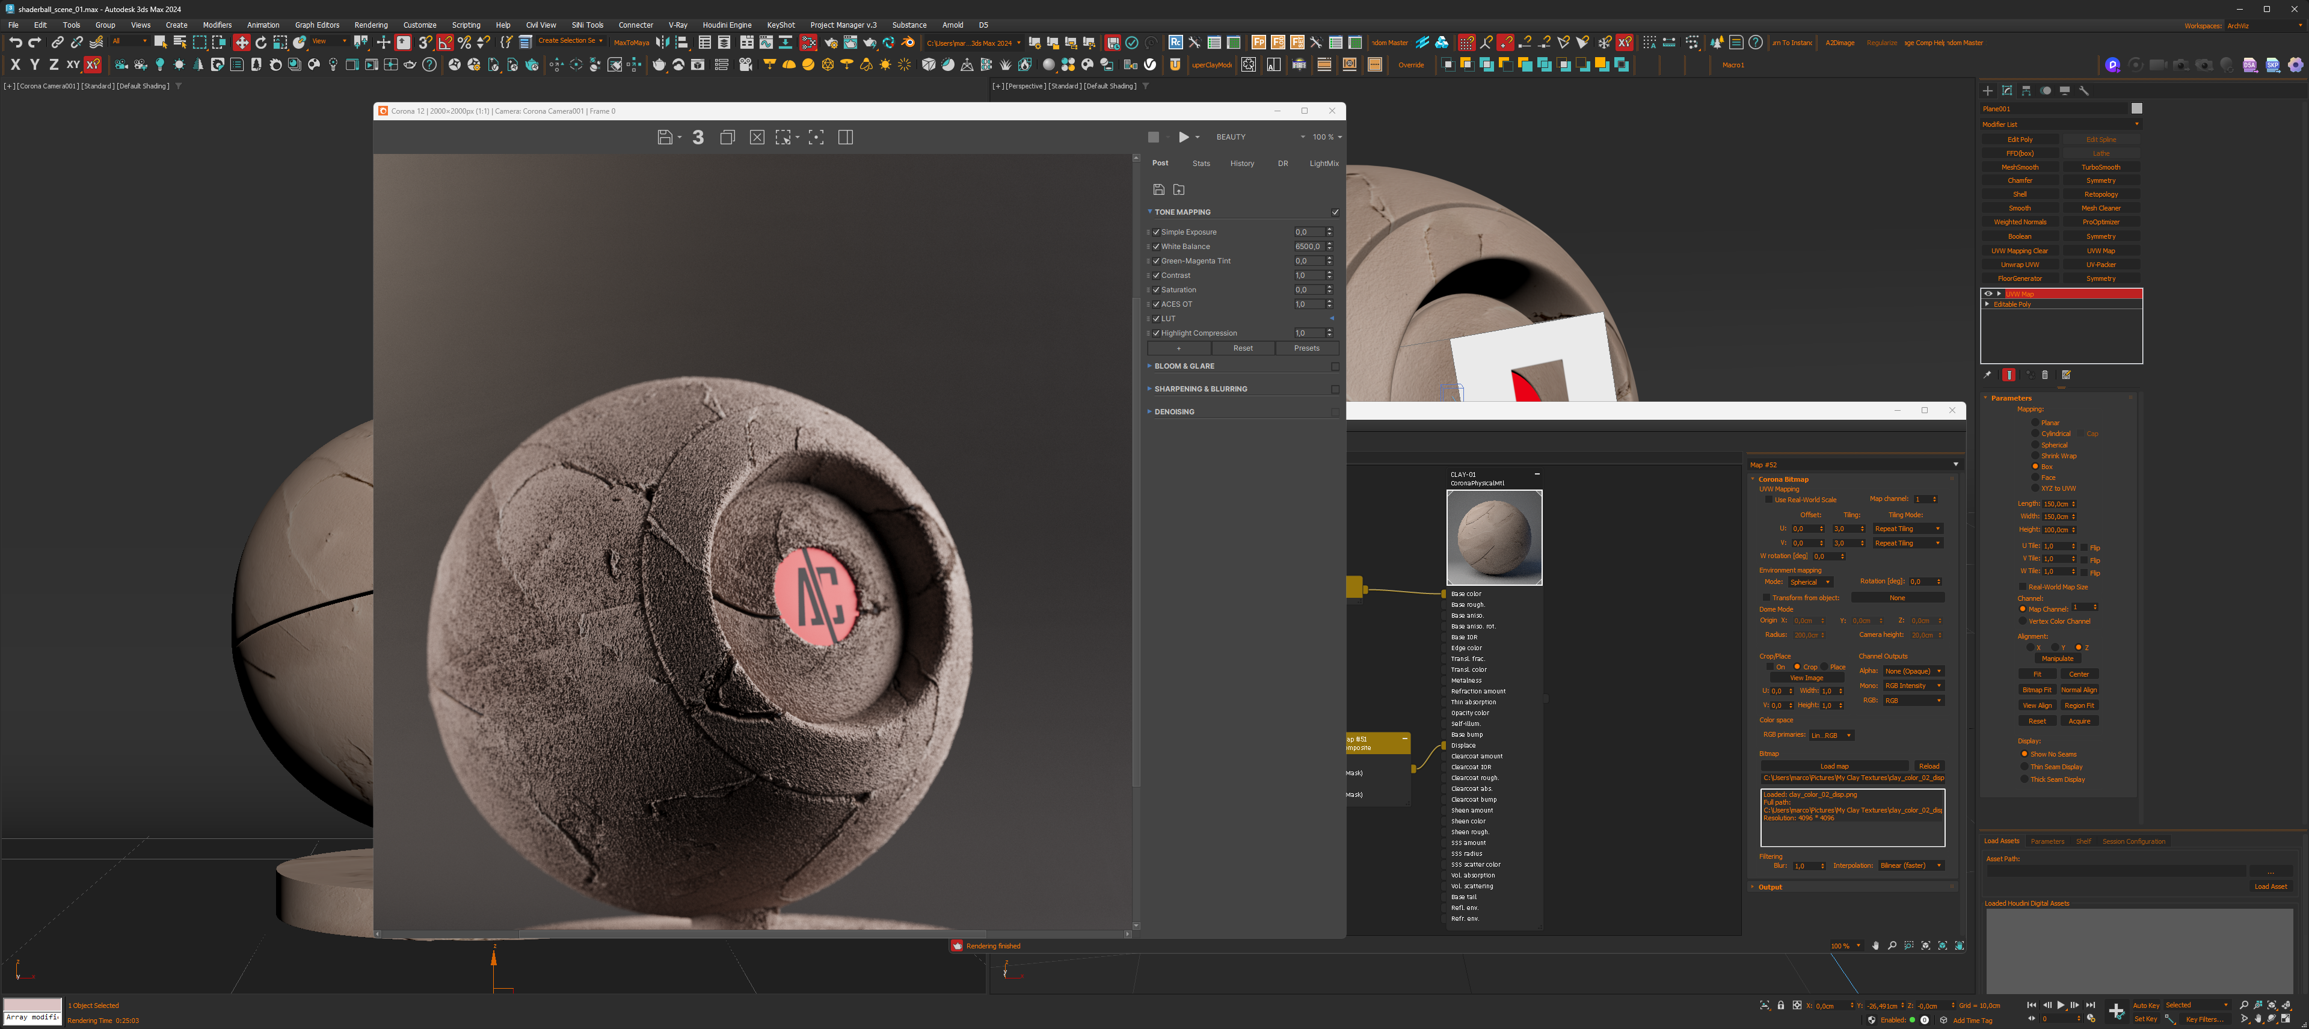Start render with Corona play icon

pyautogui.click(x=1183, y=137)
